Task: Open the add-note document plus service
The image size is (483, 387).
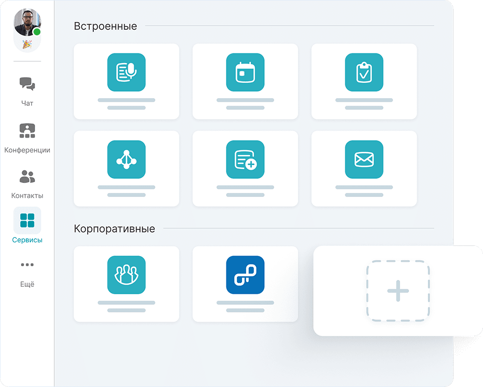Action: pyautogui.click(x=245, y=159)
